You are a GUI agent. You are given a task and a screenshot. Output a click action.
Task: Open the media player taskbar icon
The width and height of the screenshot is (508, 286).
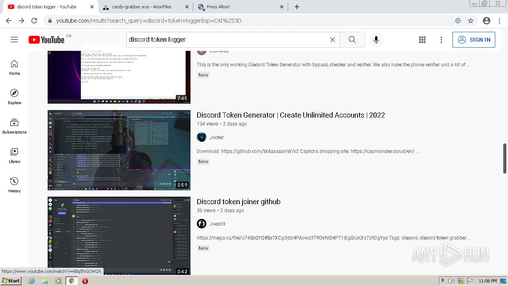pos(58,281)
